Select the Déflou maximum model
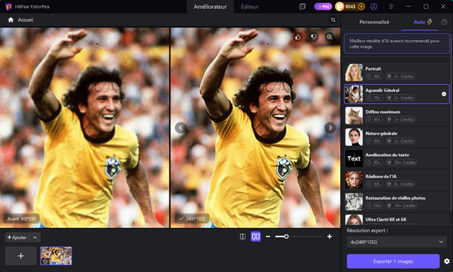Viewport: 453px width, 272px height. (x=397, y=115)
